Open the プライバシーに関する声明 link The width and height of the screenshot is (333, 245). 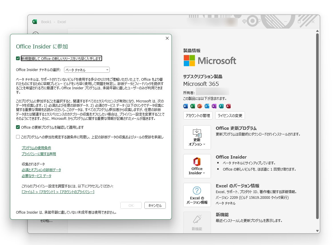(x=38, y=154)
